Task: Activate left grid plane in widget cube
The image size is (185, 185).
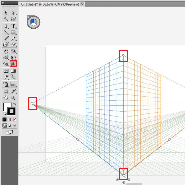Action: 32,22
